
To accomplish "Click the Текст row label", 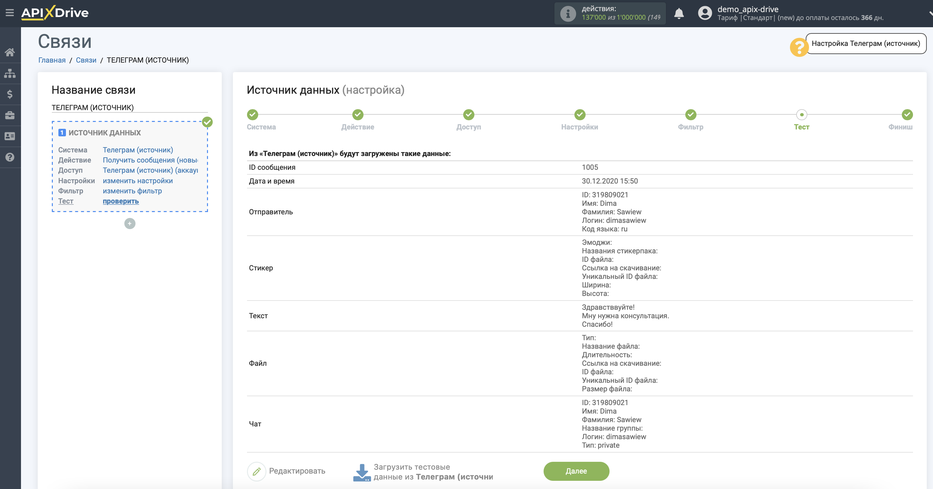I will click(258, 316).
